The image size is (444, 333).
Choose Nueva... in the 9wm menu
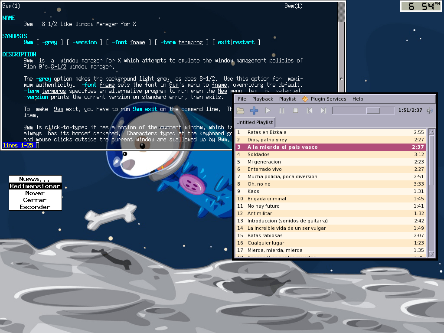(35, 179)
